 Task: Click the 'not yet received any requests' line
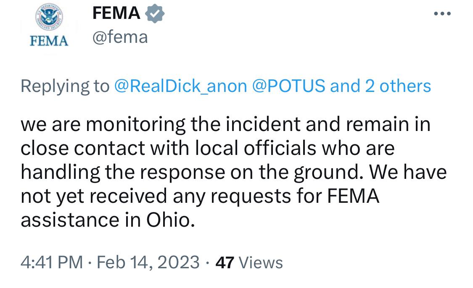(x=200, y=196)
